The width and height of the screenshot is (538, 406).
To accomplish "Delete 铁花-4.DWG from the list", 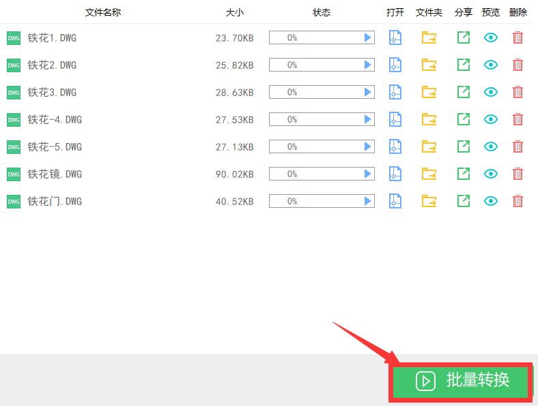I will click(x=518, y=119).
